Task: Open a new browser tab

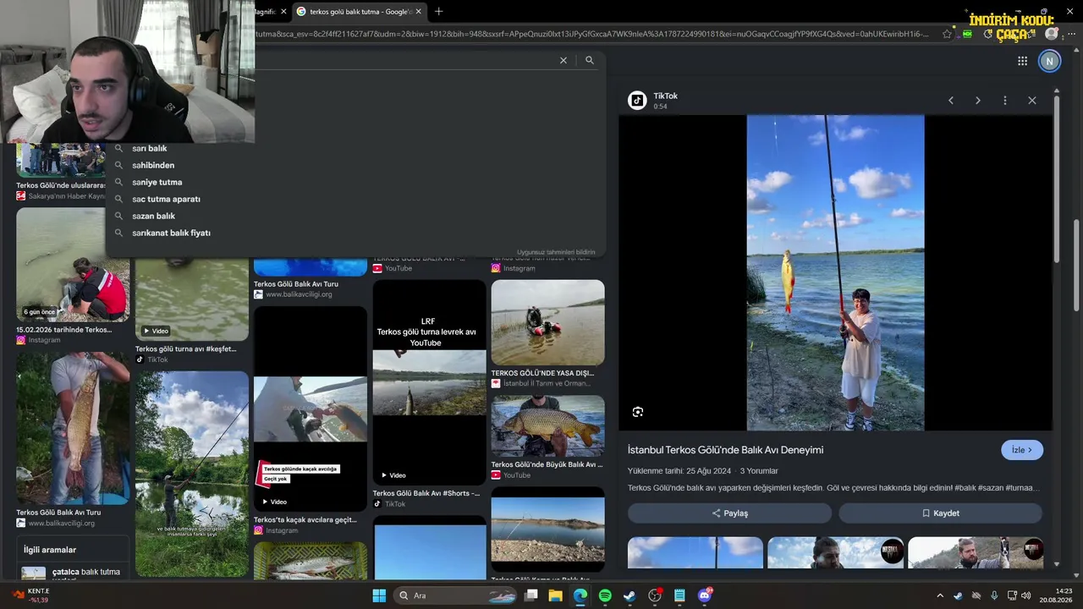Action: (x=438, y=12)
